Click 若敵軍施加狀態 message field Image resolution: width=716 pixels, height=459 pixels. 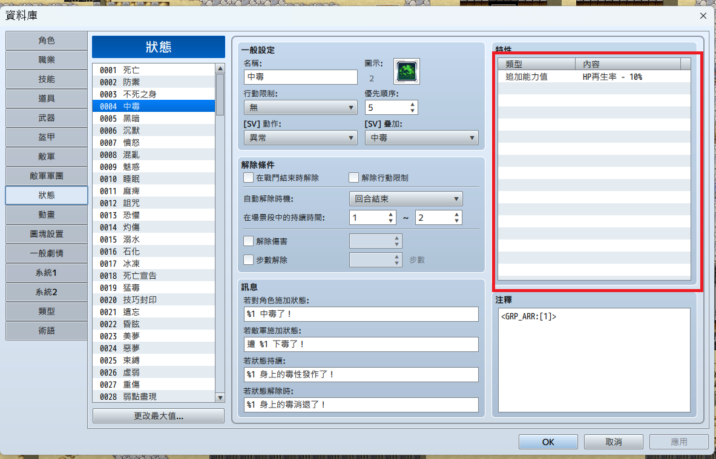click(361, 344)
